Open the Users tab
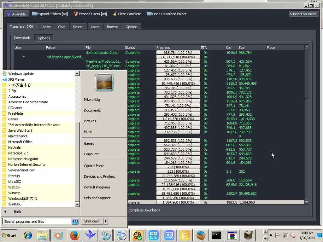The width and height of the screenshot is (323, 242). (x=95, y=27)
